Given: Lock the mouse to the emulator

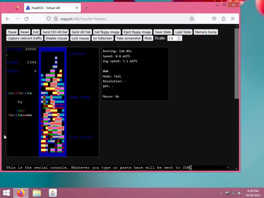Looking at the screenshot, I should pyautogui.click(x=80, y=38).
